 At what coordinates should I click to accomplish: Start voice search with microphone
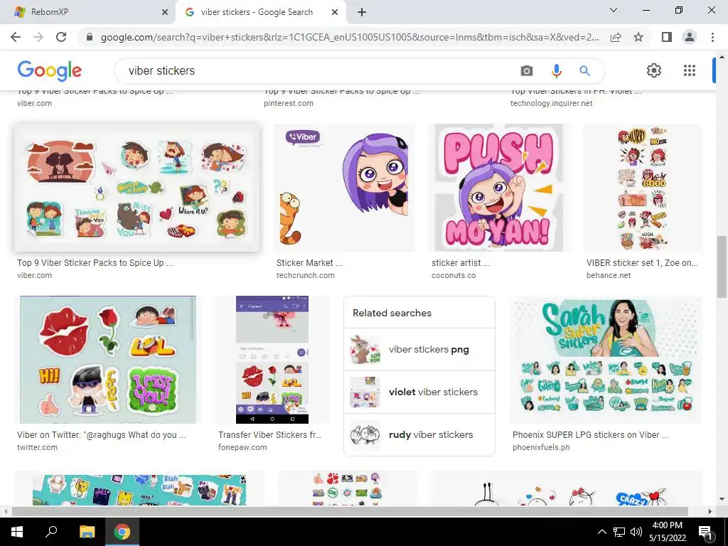pyautogui.click(x=556, y=70)
